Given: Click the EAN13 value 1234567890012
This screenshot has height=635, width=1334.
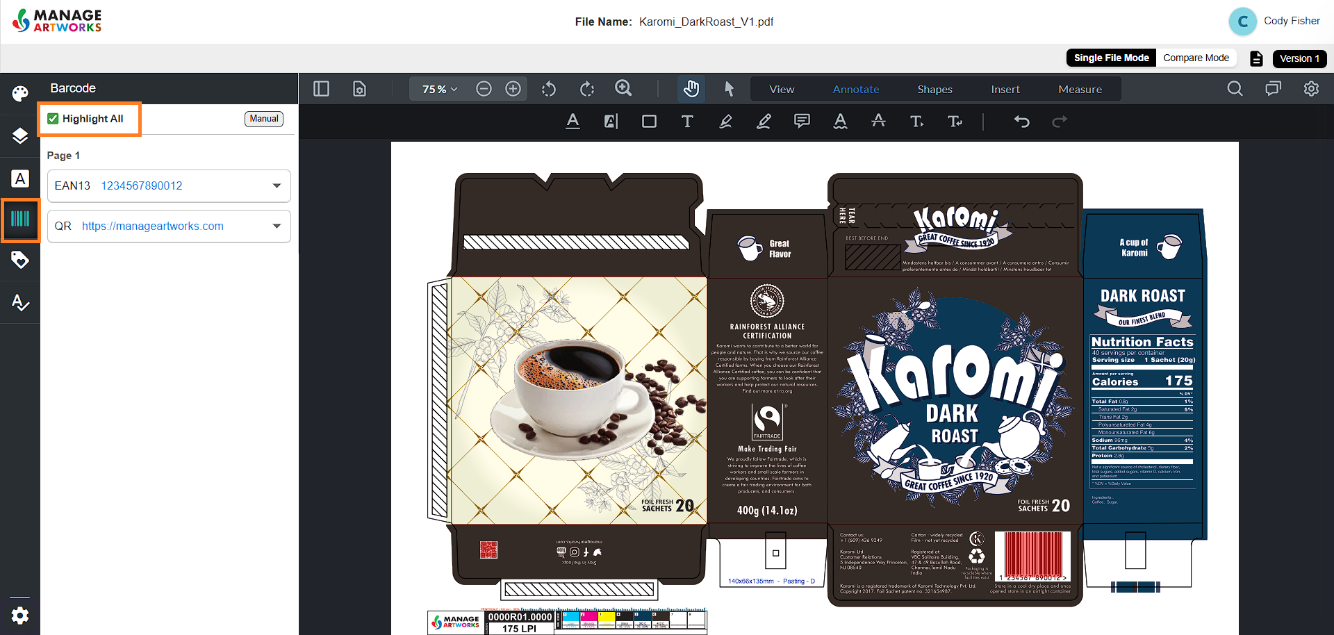Looking at the screenshot, I should tap(142, 185).
